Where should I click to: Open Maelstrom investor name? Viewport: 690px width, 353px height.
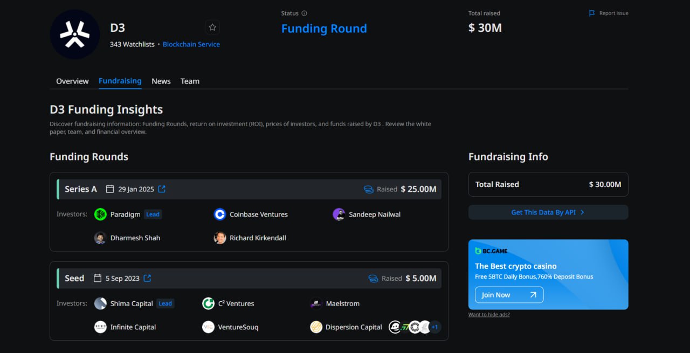pyautogui.click(x=343, y=304)
